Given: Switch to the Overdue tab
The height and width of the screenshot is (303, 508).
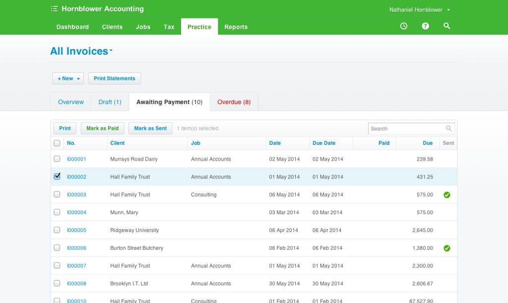Looking at the screenshot, I should (x=234, y=101).
